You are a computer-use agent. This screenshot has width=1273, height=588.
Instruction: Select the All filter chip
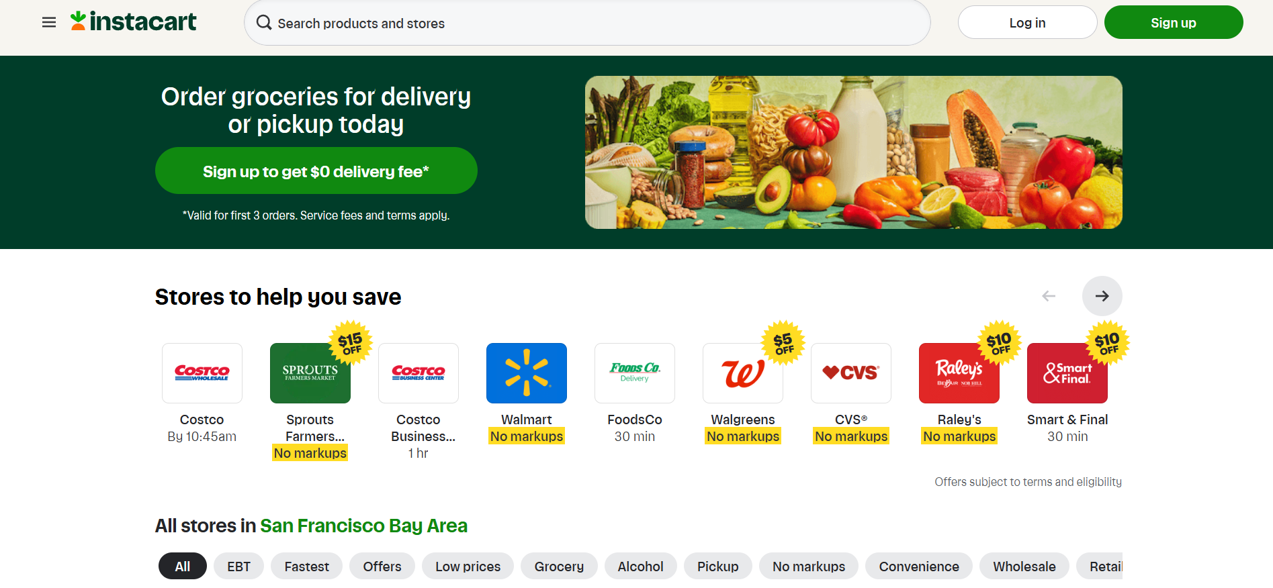tap(183, 567)
